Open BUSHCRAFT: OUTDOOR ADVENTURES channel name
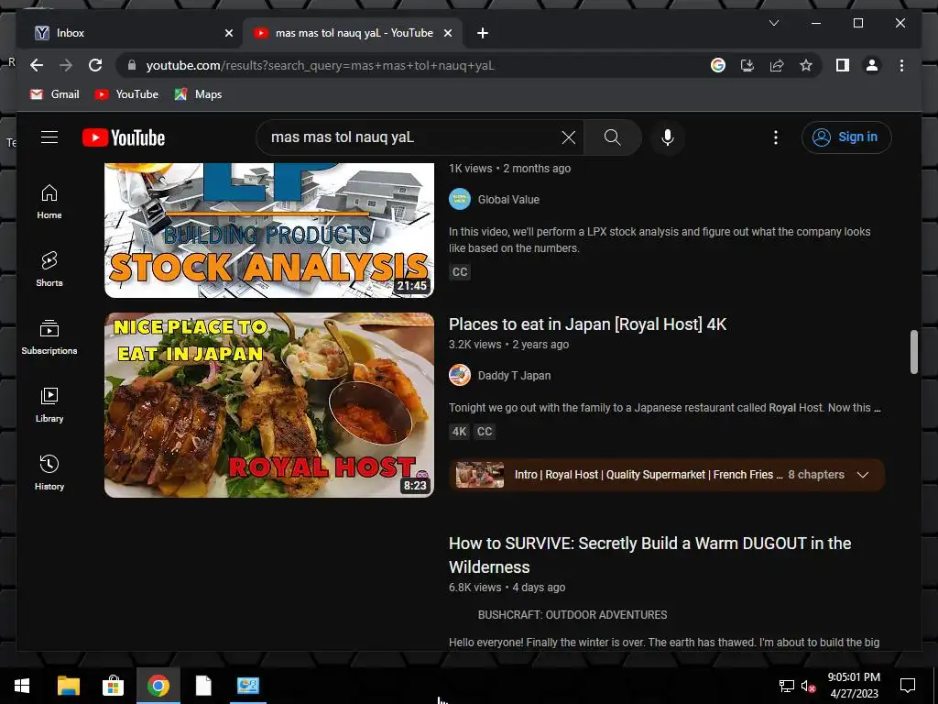Image resolution: width=938 pixels, height=704 pixels. [573, 615]
